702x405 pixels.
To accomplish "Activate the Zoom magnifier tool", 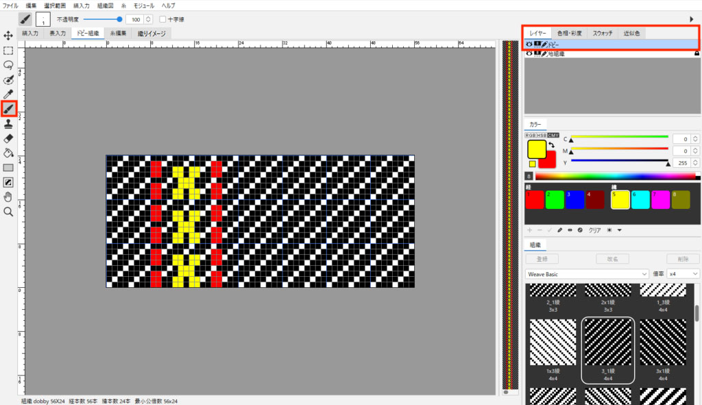I will pyautogui.click(x=8, y=212).
